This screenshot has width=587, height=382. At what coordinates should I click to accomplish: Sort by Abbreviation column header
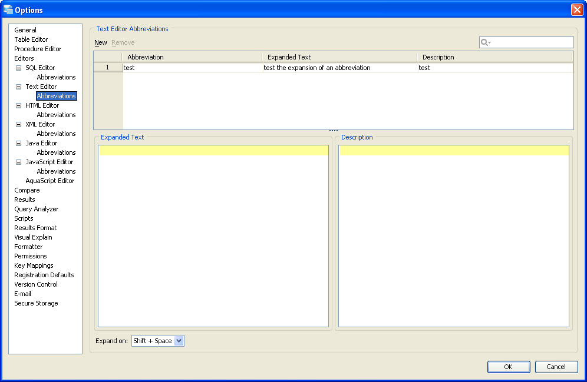[192, 57]
